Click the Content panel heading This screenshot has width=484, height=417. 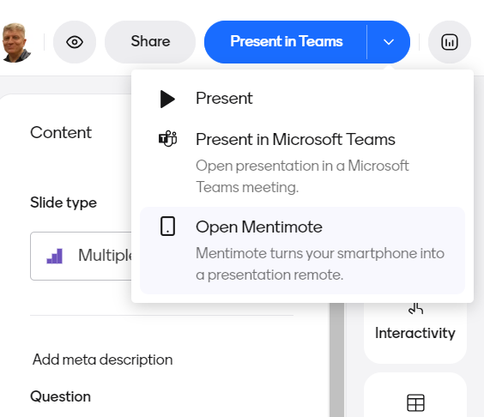click(x=61, y=133)
